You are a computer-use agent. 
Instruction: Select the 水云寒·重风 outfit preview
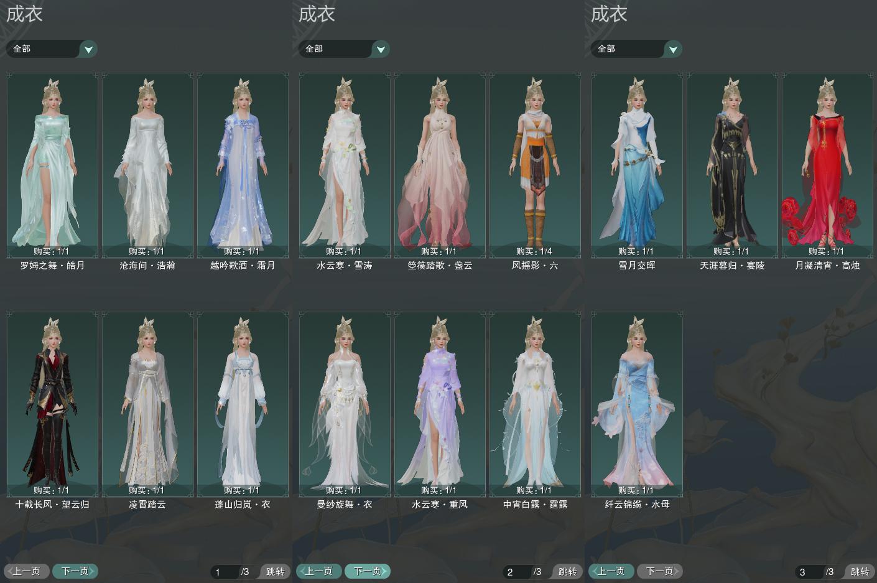click(x=440, y=404)
